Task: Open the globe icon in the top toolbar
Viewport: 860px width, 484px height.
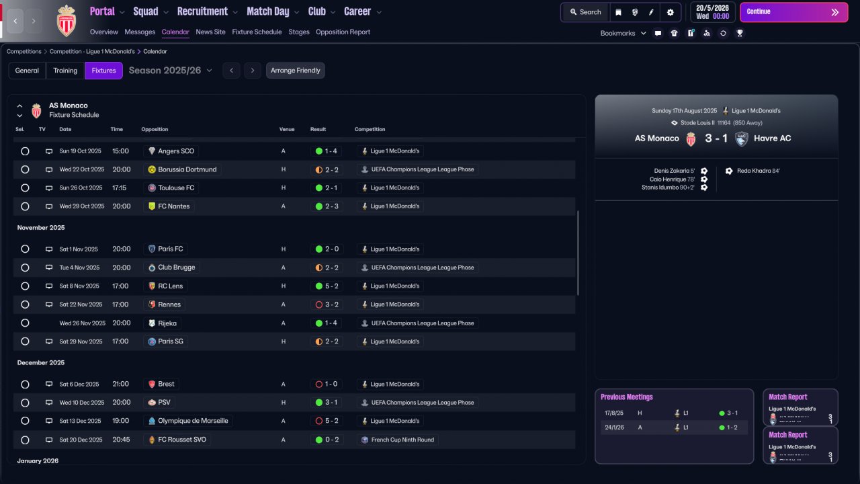Action: tap(635, 12)
